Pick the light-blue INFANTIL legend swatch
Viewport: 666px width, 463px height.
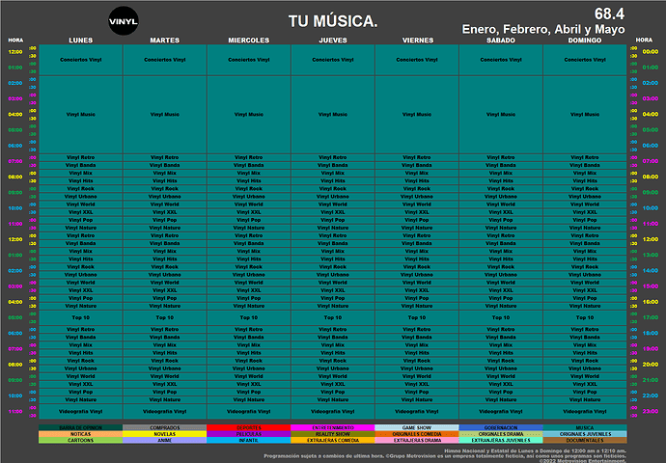coord(249,441)
